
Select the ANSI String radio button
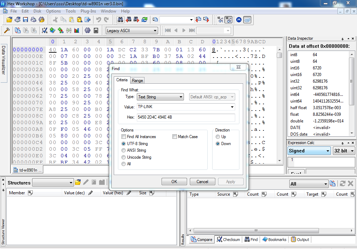[124, 150]
